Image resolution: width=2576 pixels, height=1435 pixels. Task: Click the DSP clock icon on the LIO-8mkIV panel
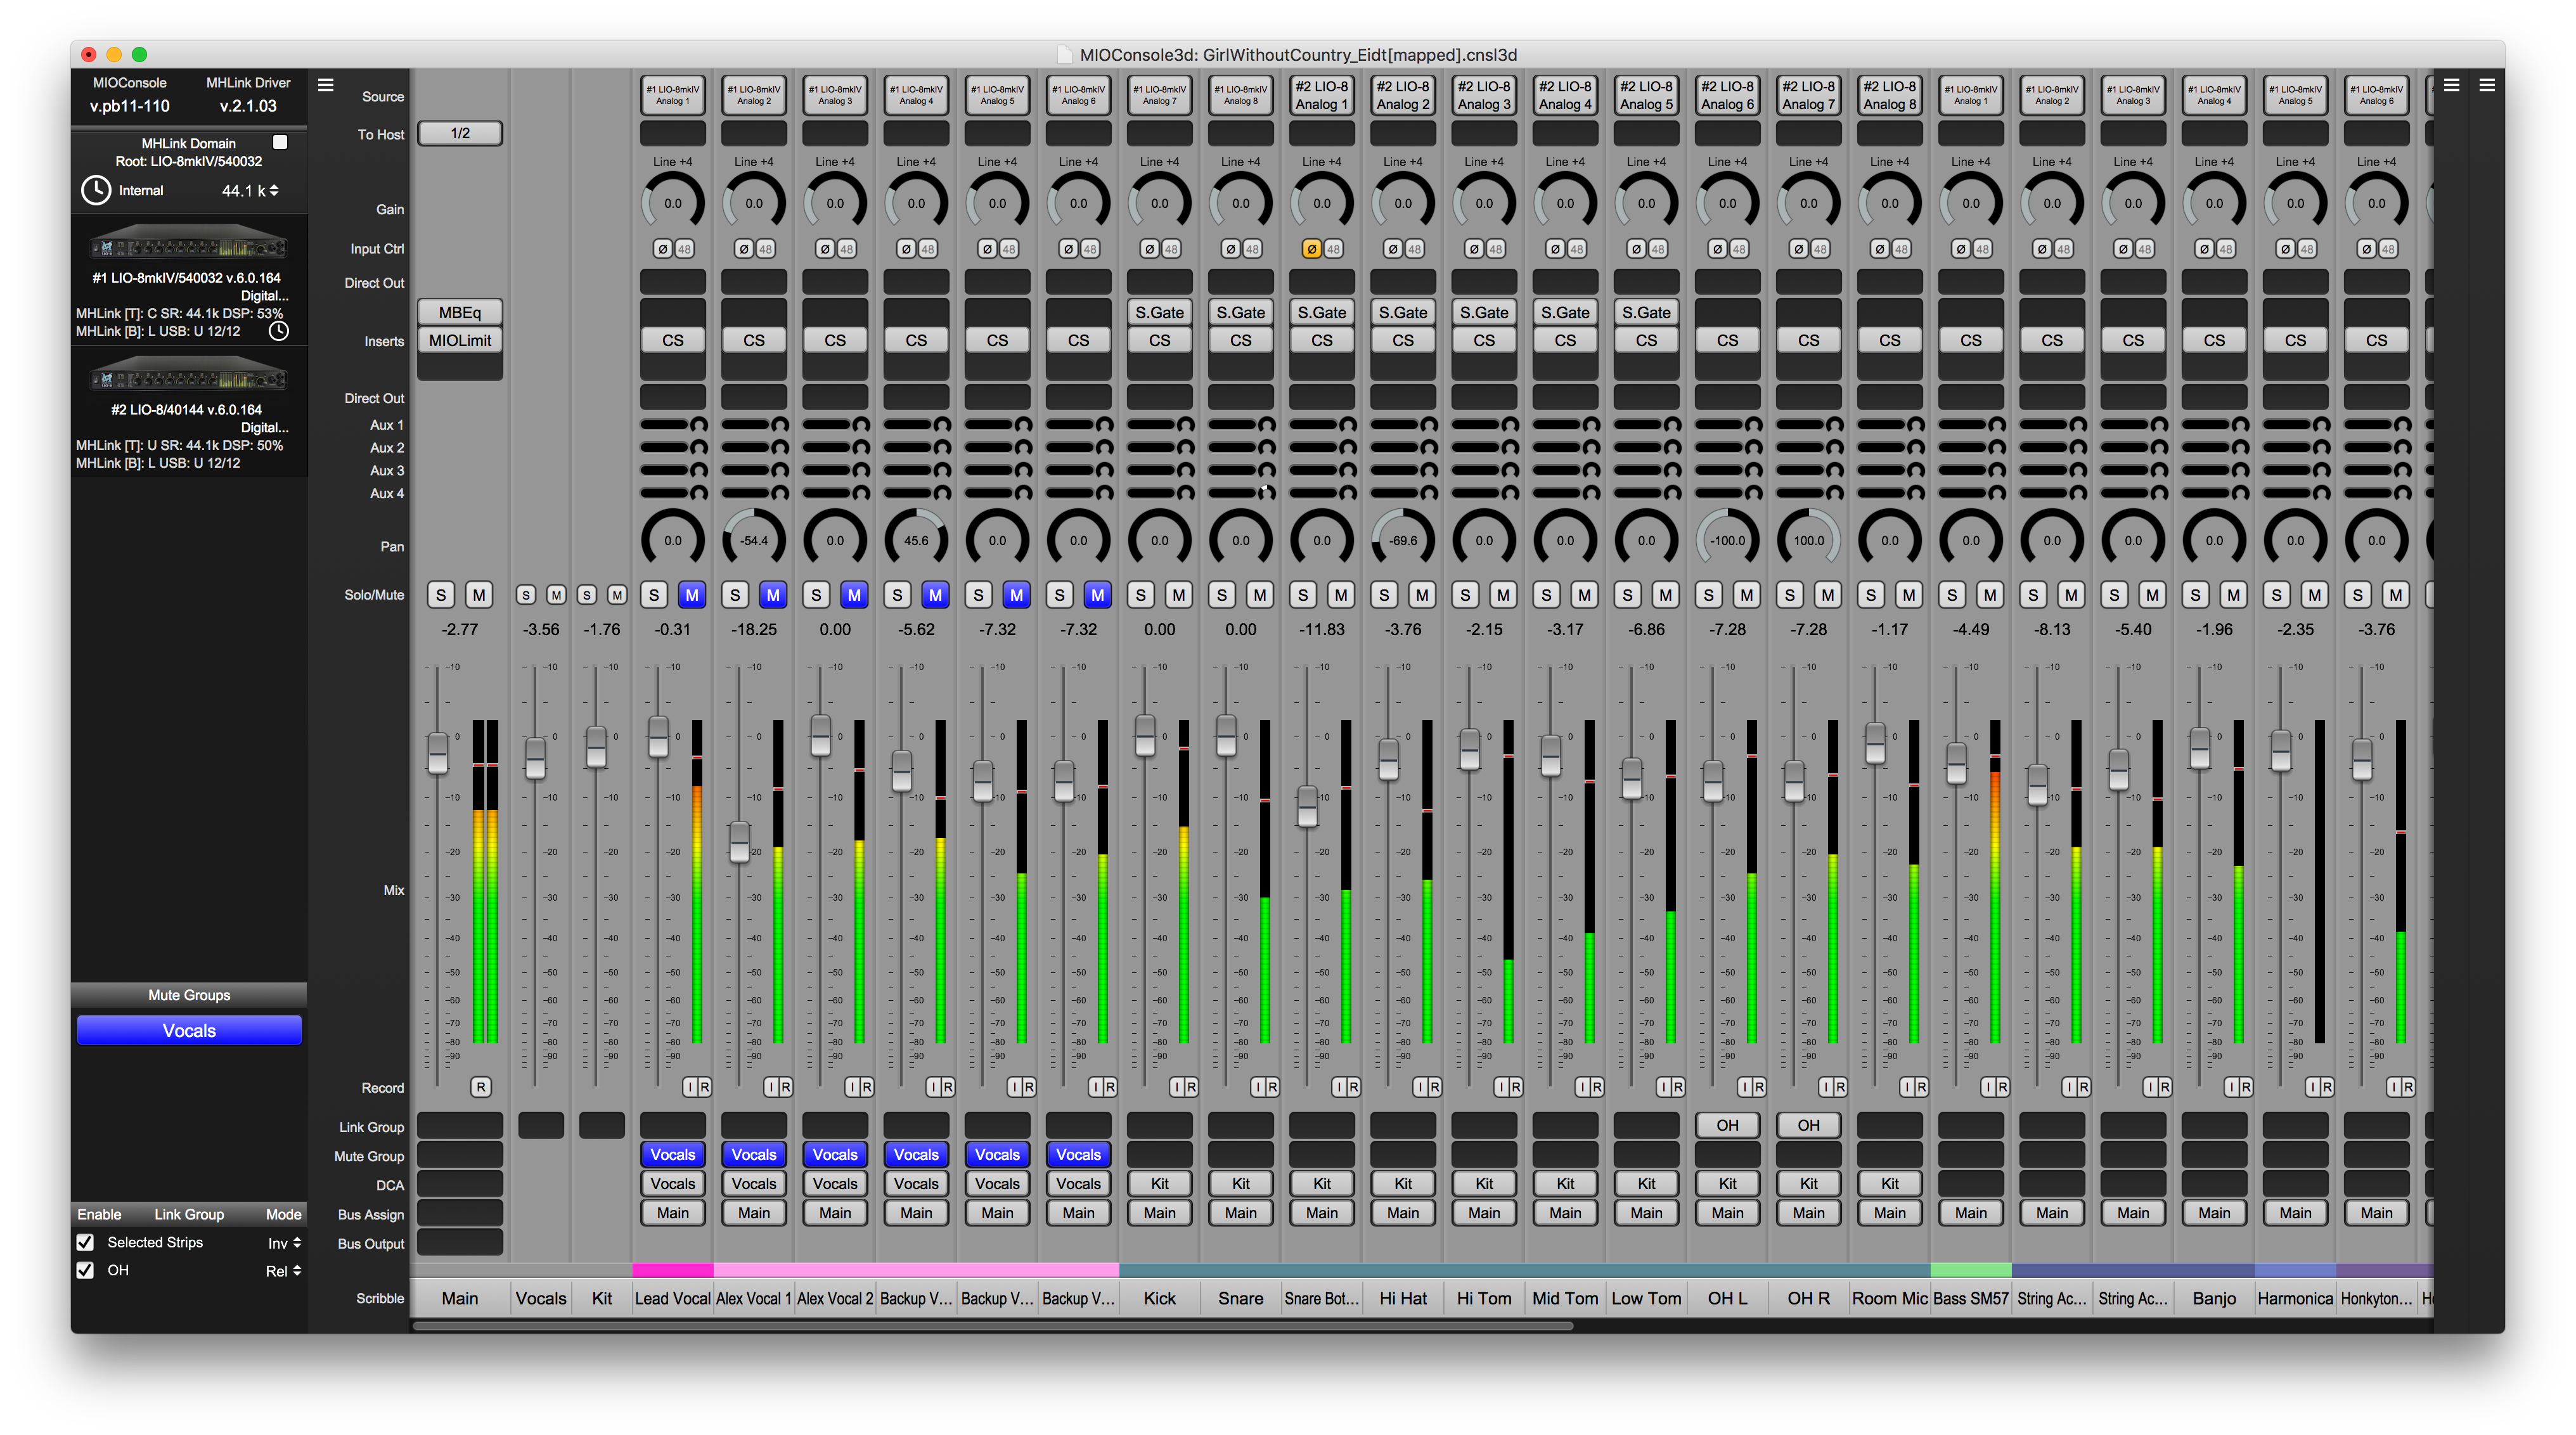pyautogui.click(x=278, y=331)
